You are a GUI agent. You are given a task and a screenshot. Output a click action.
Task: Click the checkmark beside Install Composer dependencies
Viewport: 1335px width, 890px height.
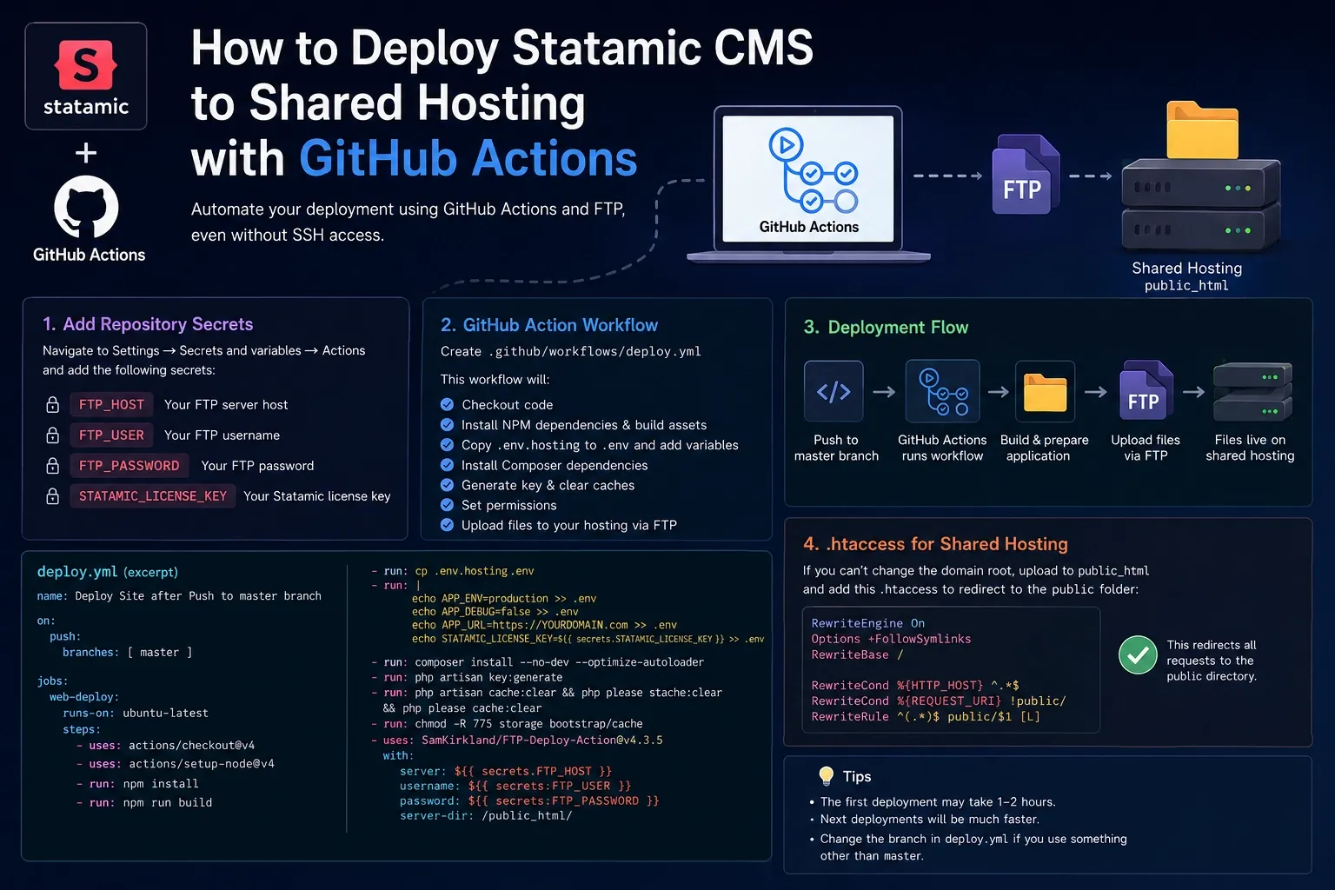tap(448, 465)
